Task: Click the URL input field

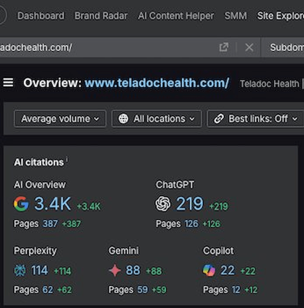Action: pos(108,48)
